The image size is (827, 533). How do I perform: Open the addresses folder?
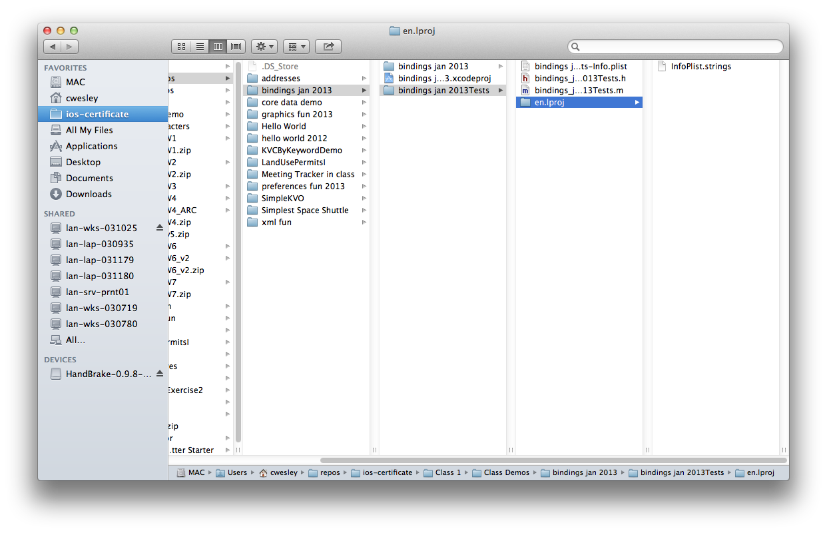pyautogui.click(x=306, y=79)
